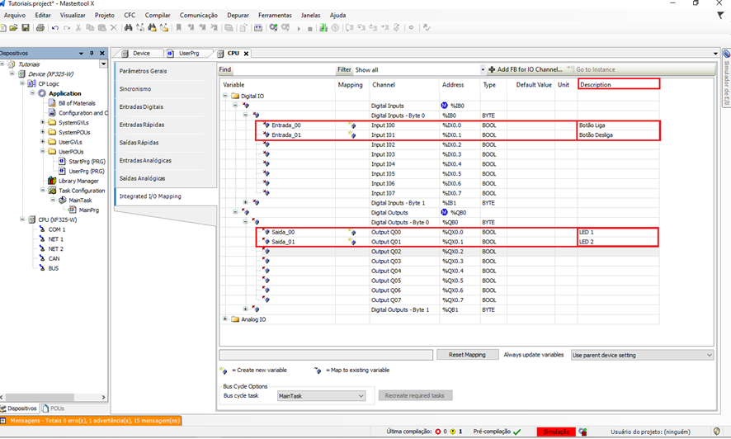Expand the SystemGVLs folder
This screenshot has height=439, width=731.
[x=42, y=122]
